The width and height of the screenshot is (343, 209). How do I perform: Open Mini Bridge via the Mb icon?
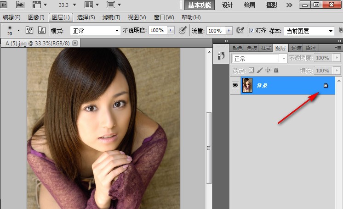click(20, 5)
